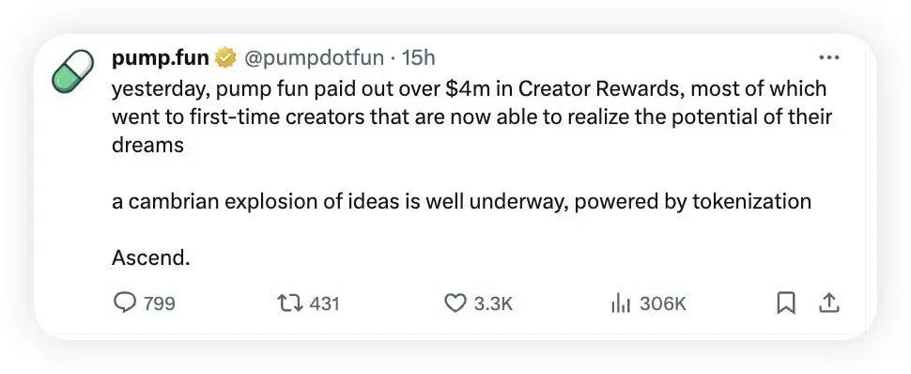Click the 'Ascend.' text line
Viewport: 911px width, 374px height.
(x=151, y=257)
